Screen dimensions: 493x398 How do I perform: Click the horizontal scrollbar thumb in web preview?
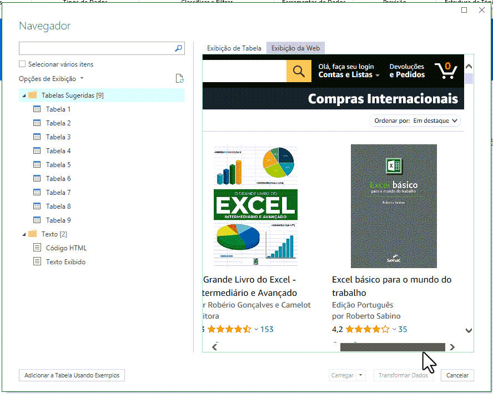(x=393, y=347)
